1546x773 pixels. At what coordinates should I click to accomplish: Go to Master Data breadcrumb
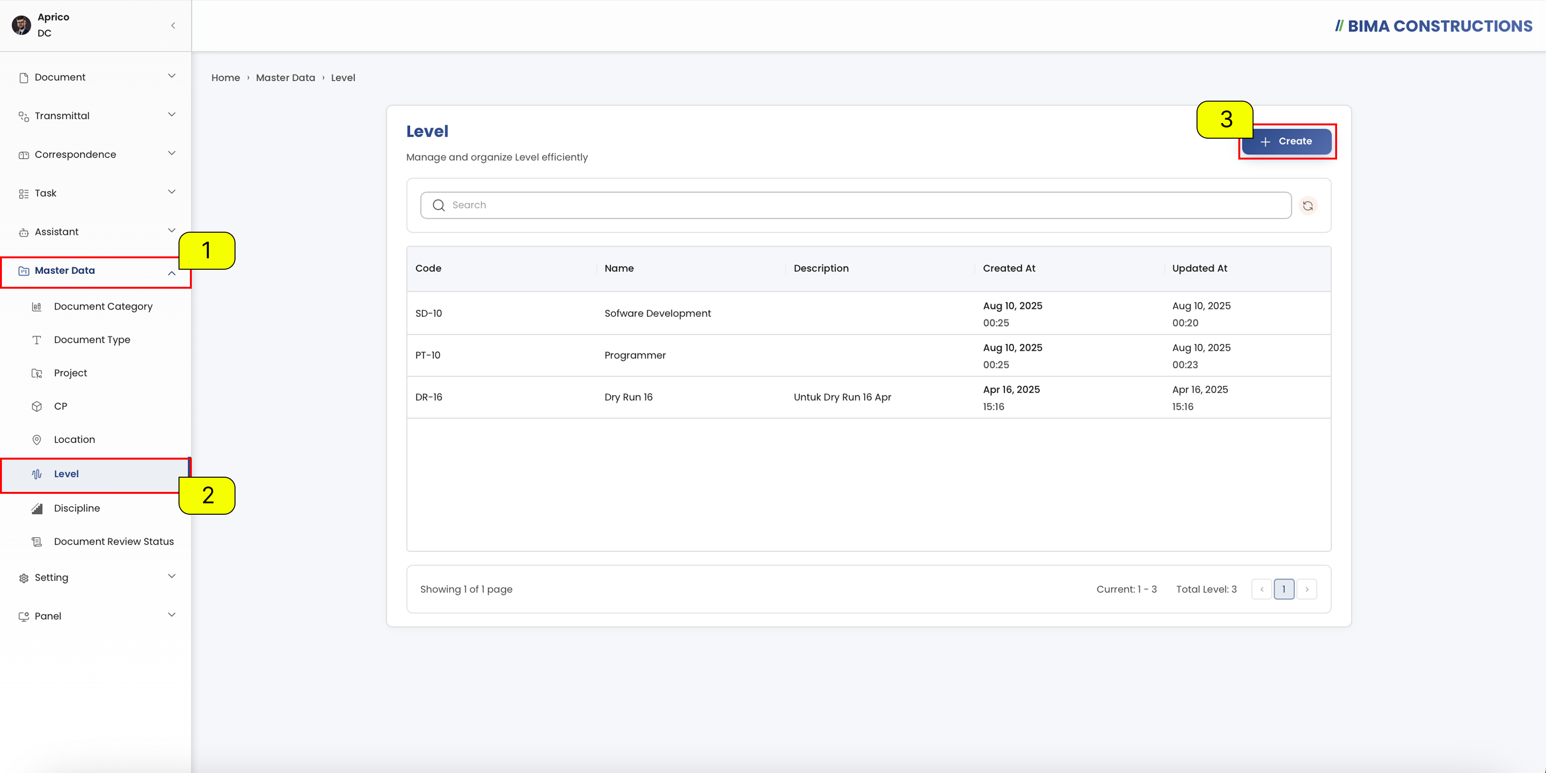click(x=285, y=78)
